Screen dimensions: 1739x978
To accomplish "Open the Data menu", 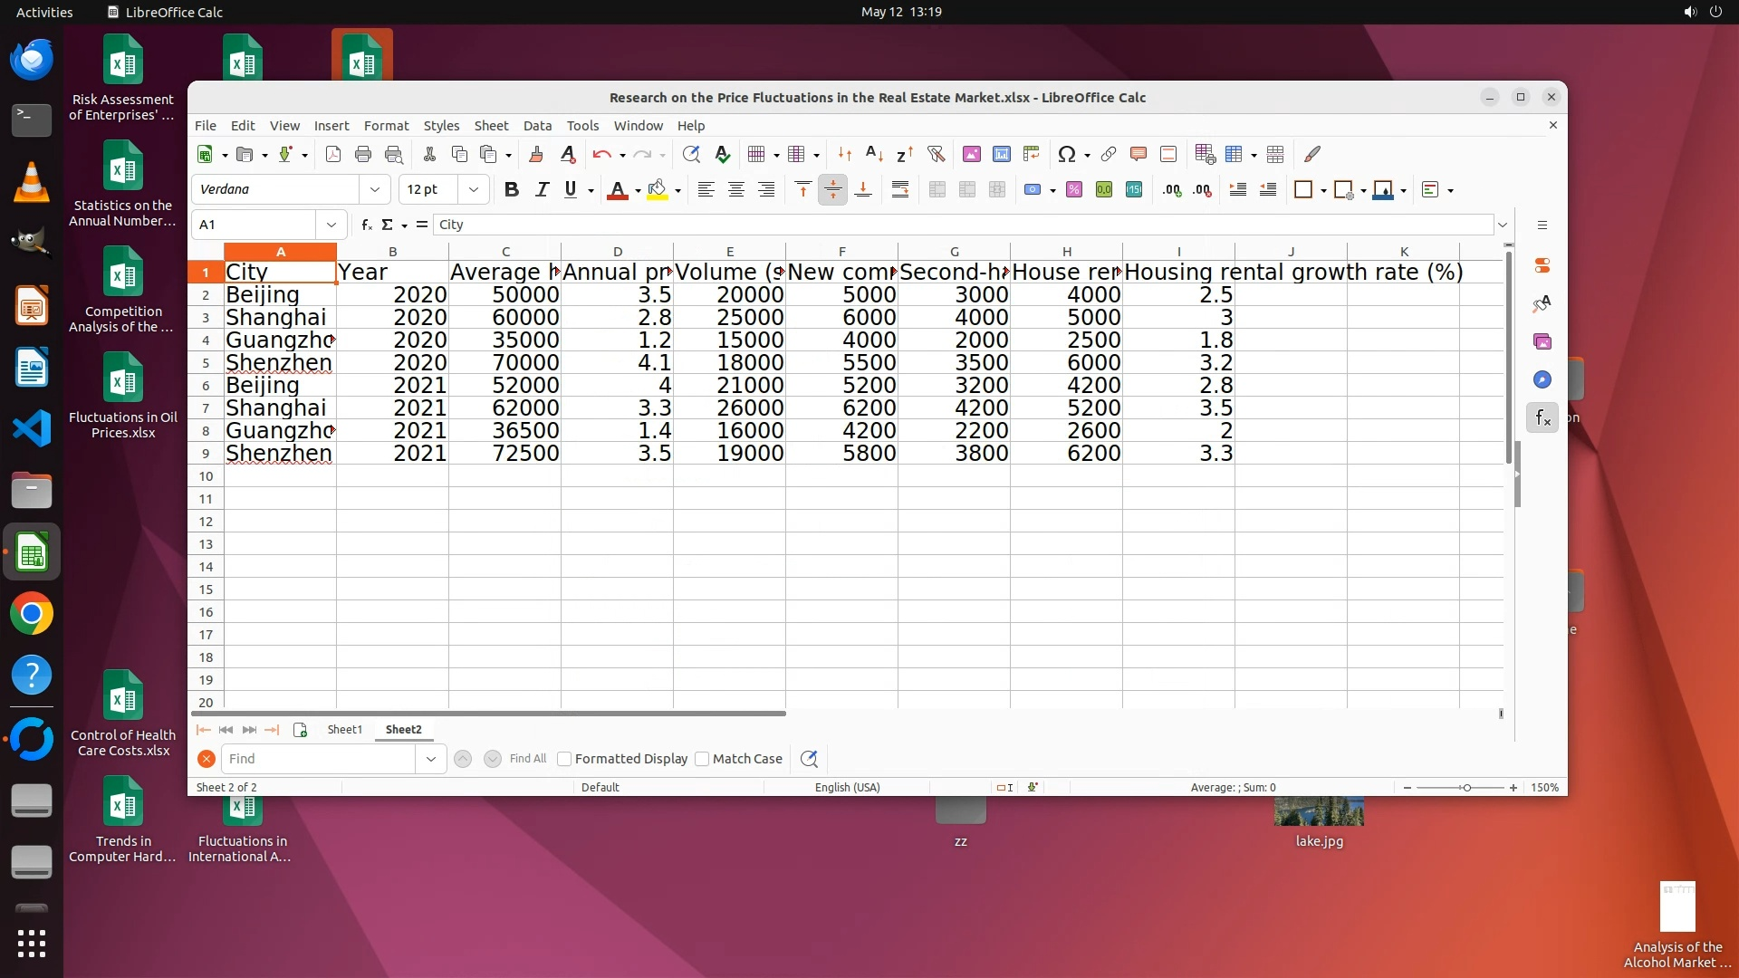I will click(x=536, y=126).
